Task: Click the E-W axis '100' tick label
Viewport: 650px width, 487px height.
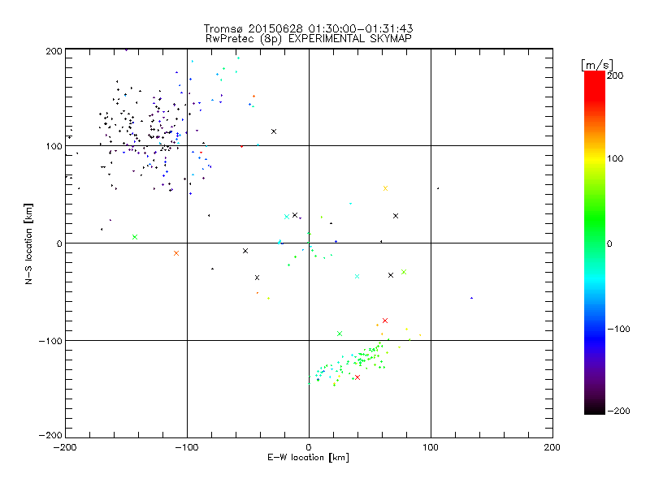Action: click(431, 447)
